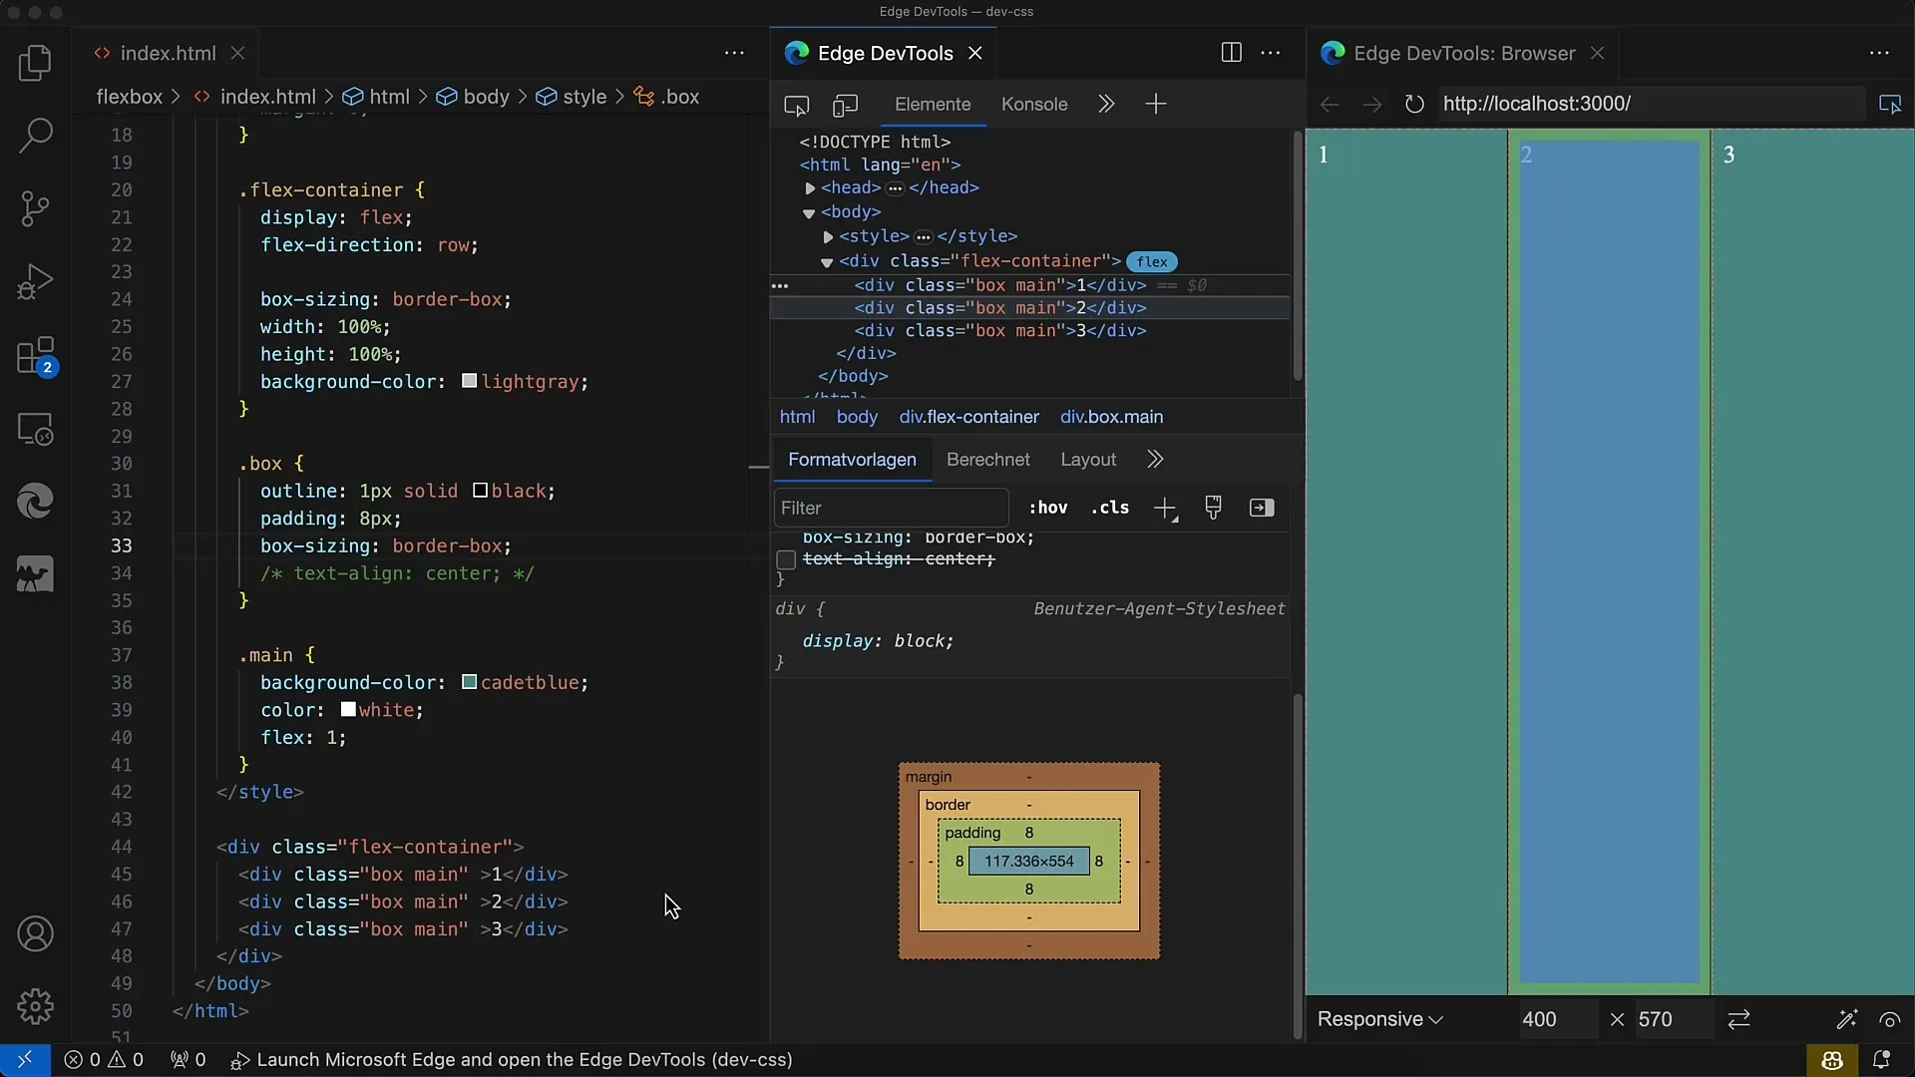Open Source Control in the activity bar
Viewport: 1915px width, 1077px height.
click(35, 208)
